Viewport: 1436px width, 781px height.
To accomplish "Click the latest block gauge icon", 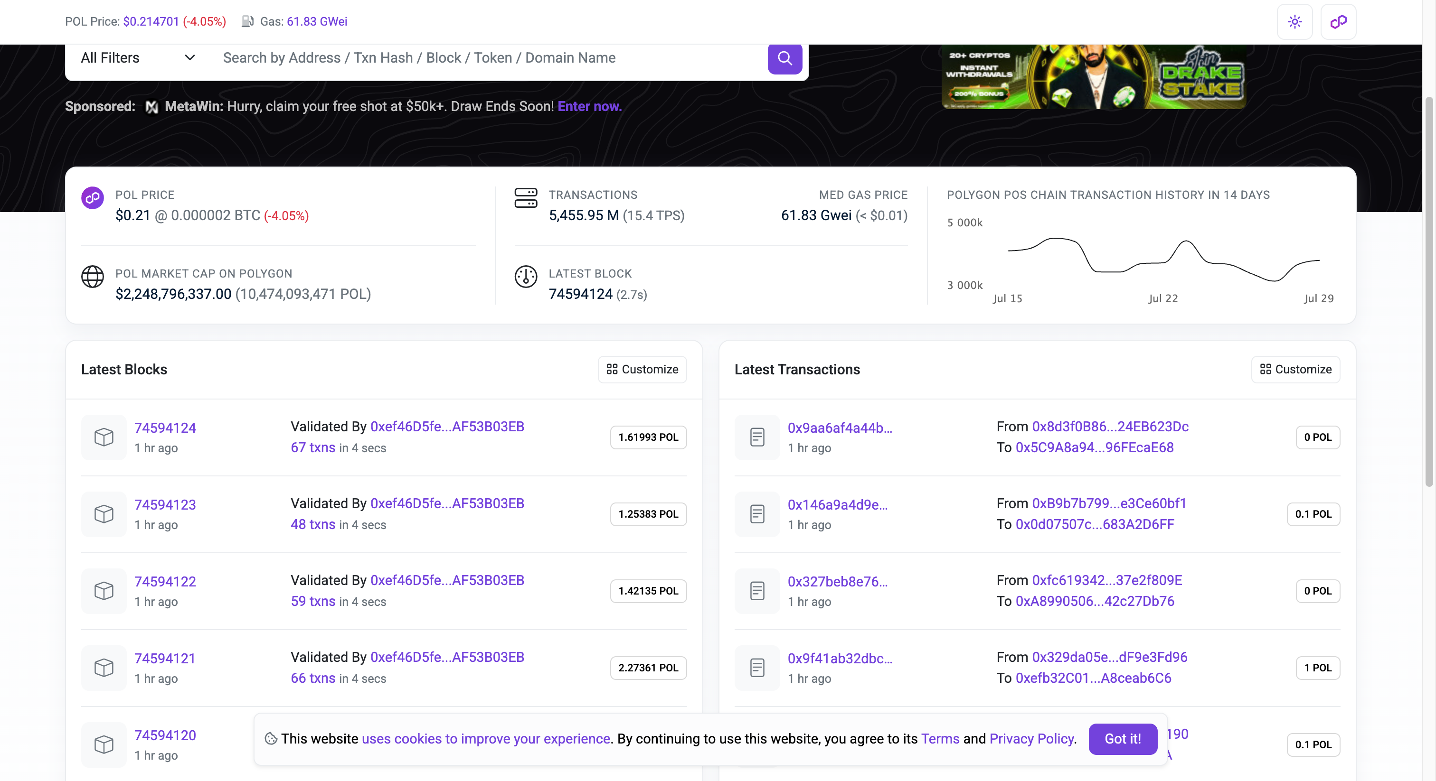I will [525, 276].
